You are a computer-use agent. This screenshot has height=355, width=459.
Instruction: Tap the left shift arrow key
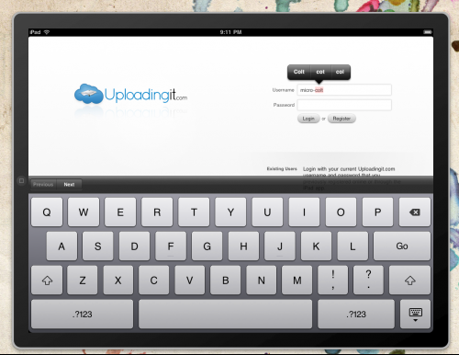(47, 281)
